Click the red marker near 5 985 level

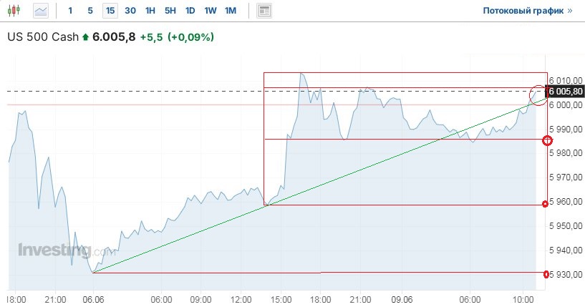click(x=548, y=140)
